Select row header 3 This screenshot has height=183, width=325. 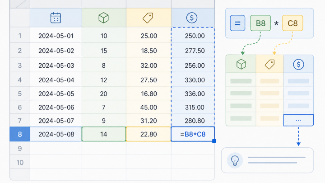[x=20, y=66]
